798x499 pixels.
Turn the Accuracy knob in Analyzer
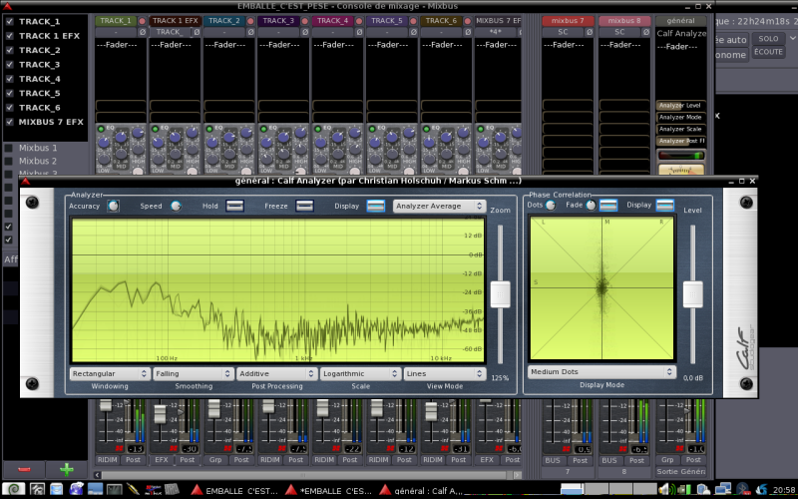point(114,206)
